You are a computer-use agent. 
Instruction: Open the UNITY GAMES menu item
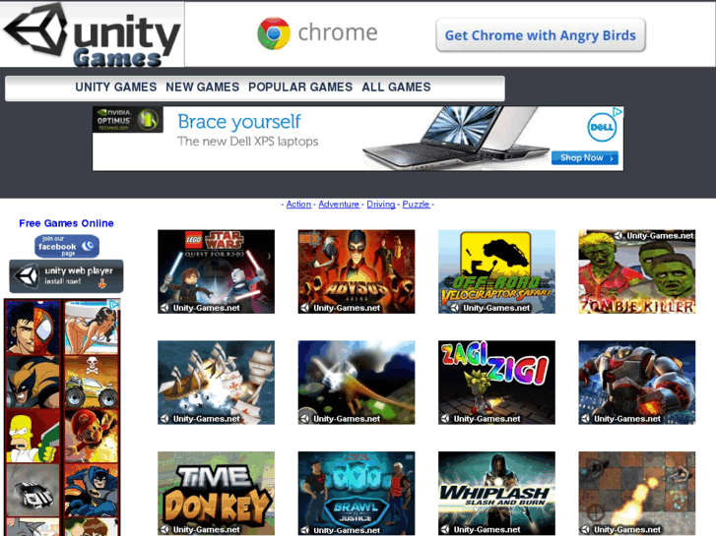click(x=116, y=88)
